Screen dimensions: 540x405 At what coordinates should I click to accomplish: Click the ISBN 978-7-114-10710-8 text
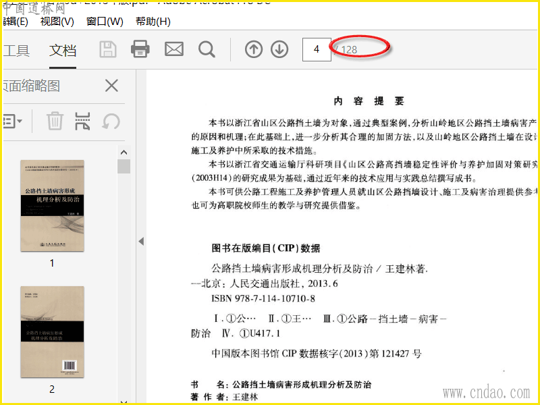(263, 298)
